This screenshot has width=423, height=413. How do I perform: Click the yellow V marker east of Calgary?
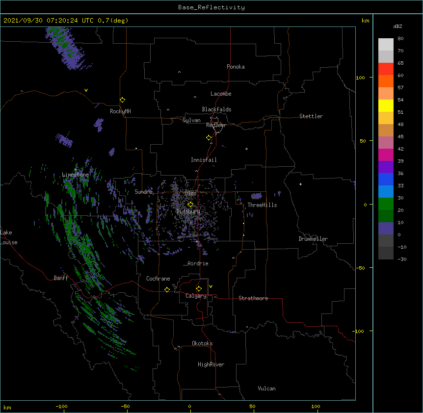[211, 286]
